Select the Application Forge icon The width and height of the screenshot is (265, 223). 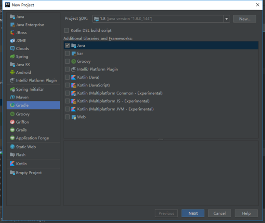[13, 138]
